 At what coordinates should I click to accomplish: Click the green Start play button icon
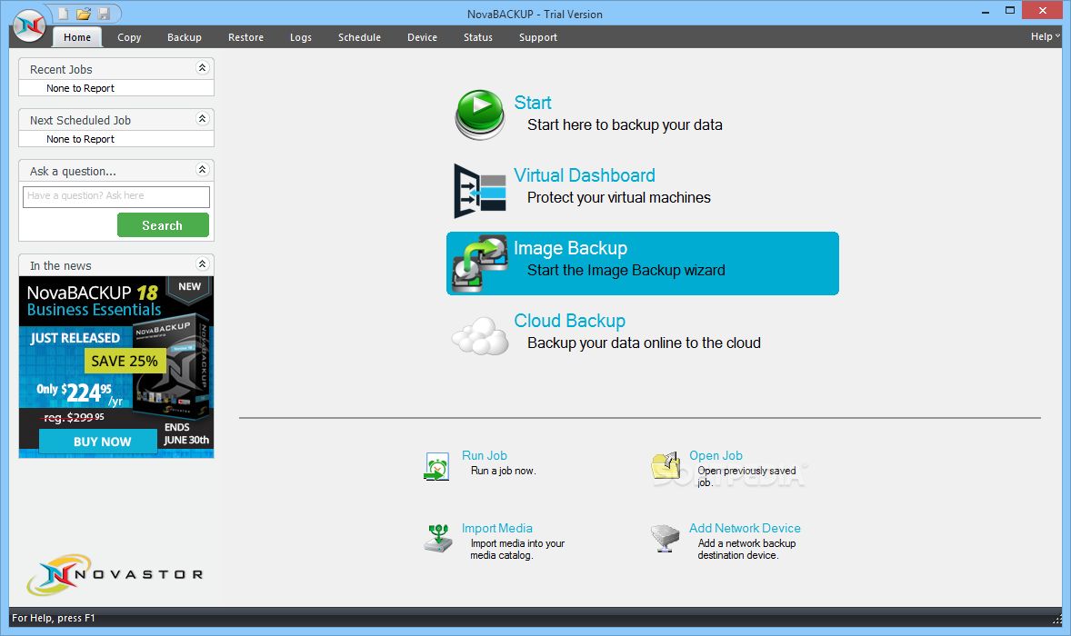(479, 114)
